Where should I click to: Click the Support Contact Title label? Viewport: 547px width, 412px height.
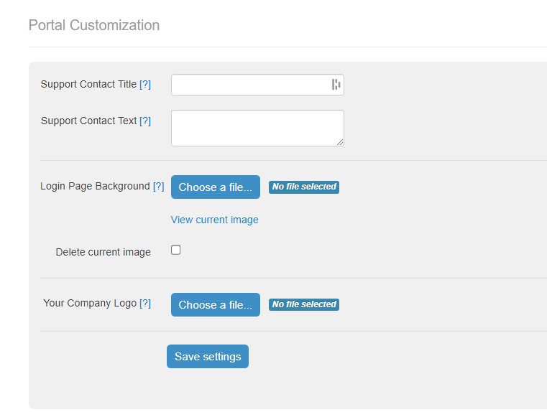pos(88,84)
